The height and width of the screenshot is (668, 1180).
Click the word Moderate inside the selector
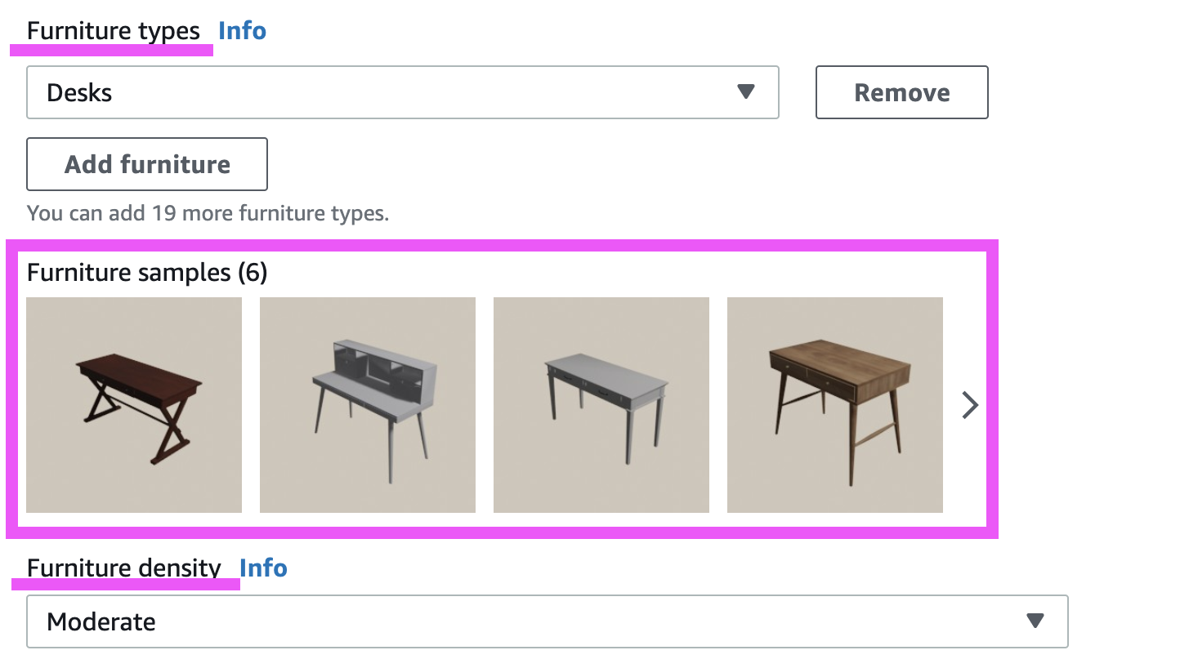tap(101, 621)
